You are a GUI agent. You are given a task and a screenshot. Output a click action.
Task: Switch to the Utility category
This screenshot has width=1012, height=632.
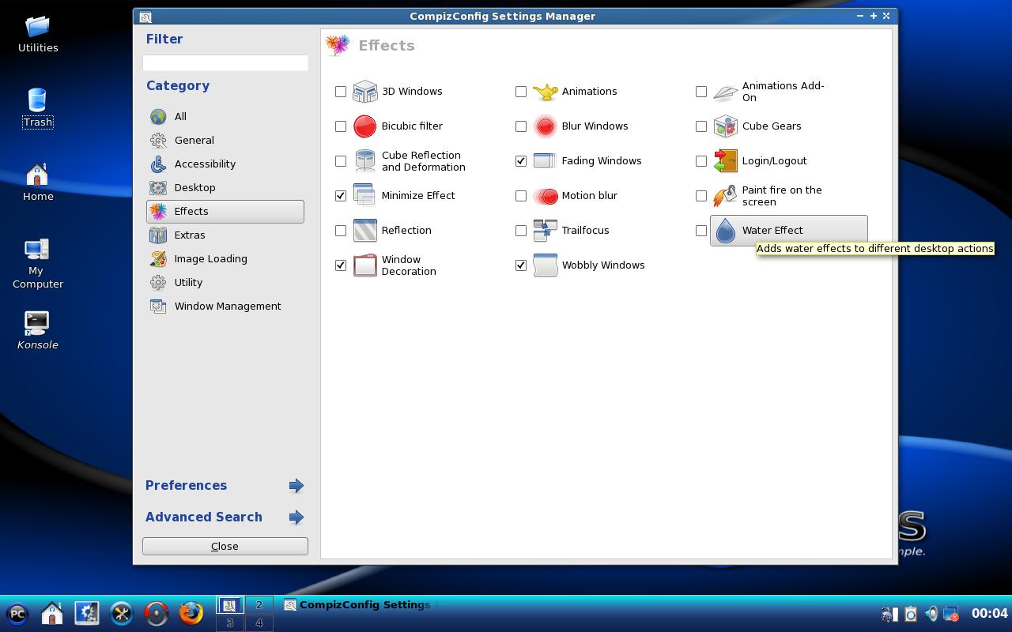pos(225,283)
